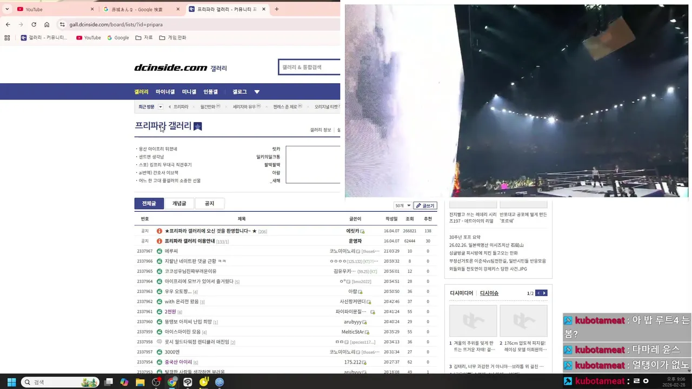This screenshot has width=692, height=389.
Task: Click the 글쓰기 write button
Action: [x=425, y=206]
